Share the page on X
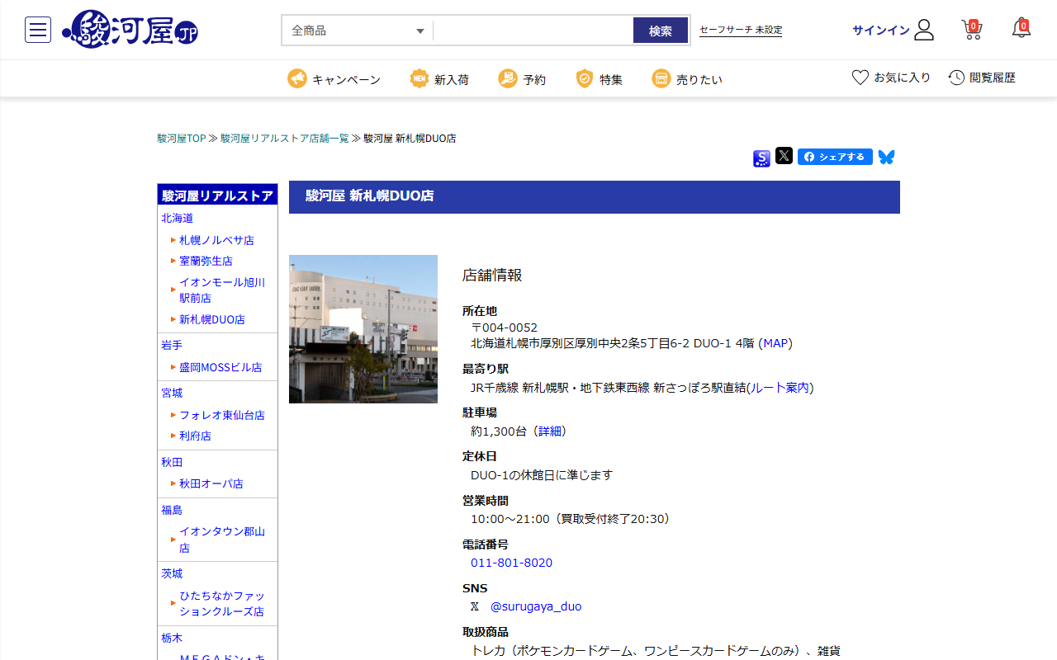Screen dimensions: 1057x660 click(x=784, y=156)
